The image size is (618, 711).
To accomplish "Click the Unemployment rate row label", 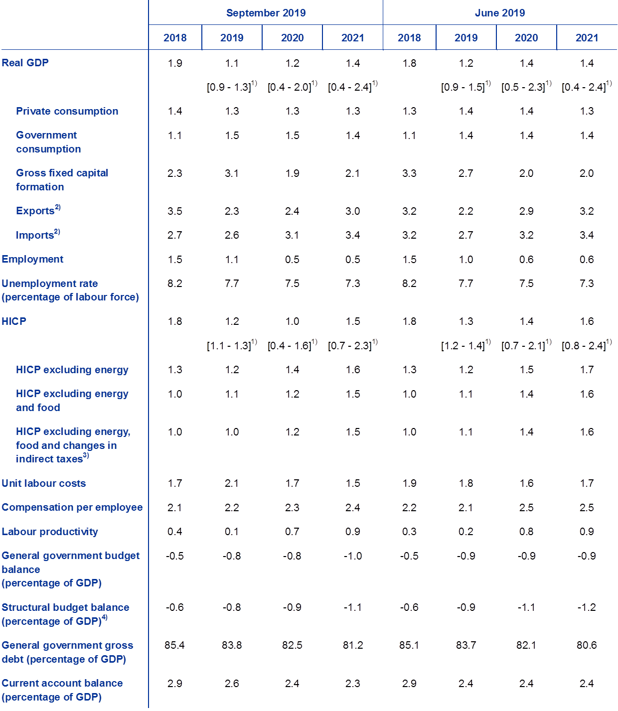I will pyautogui.click(x=70, y=290).
